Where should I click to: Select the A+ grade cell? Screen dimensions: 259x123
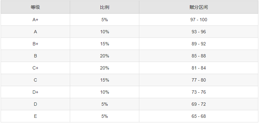[35, 20]
